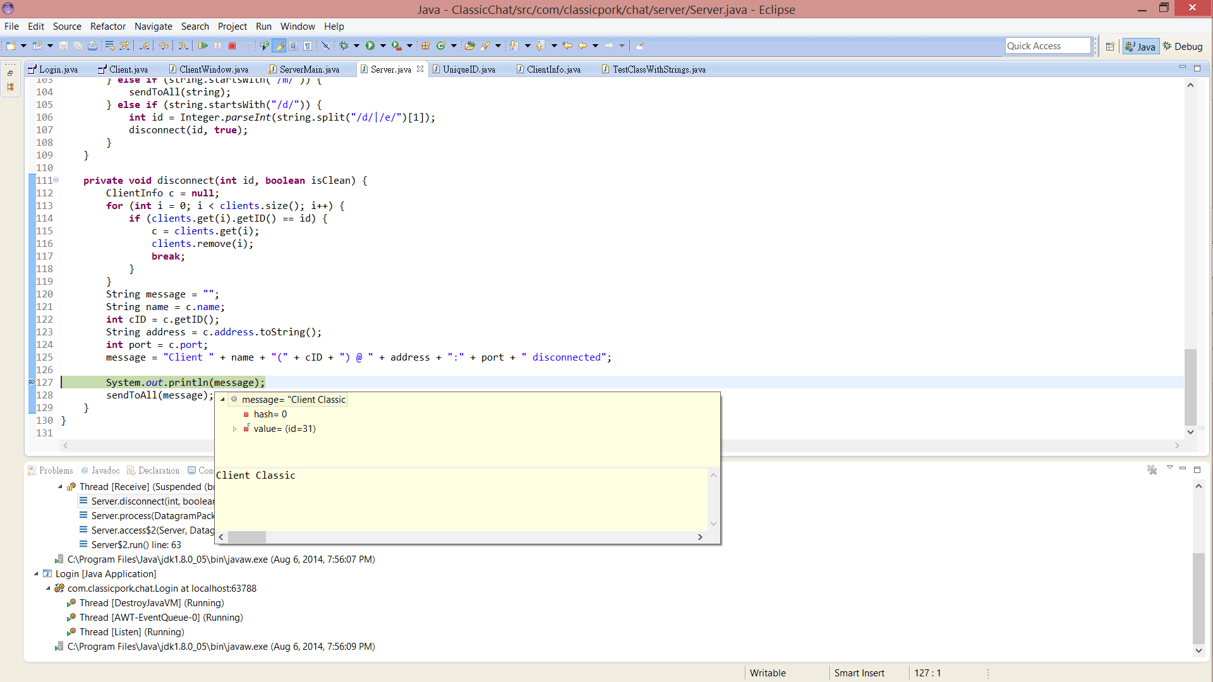Click the Debug bug icon in toolbar
This screenshot has height=682, width=1213.
(x=344, y=45)
